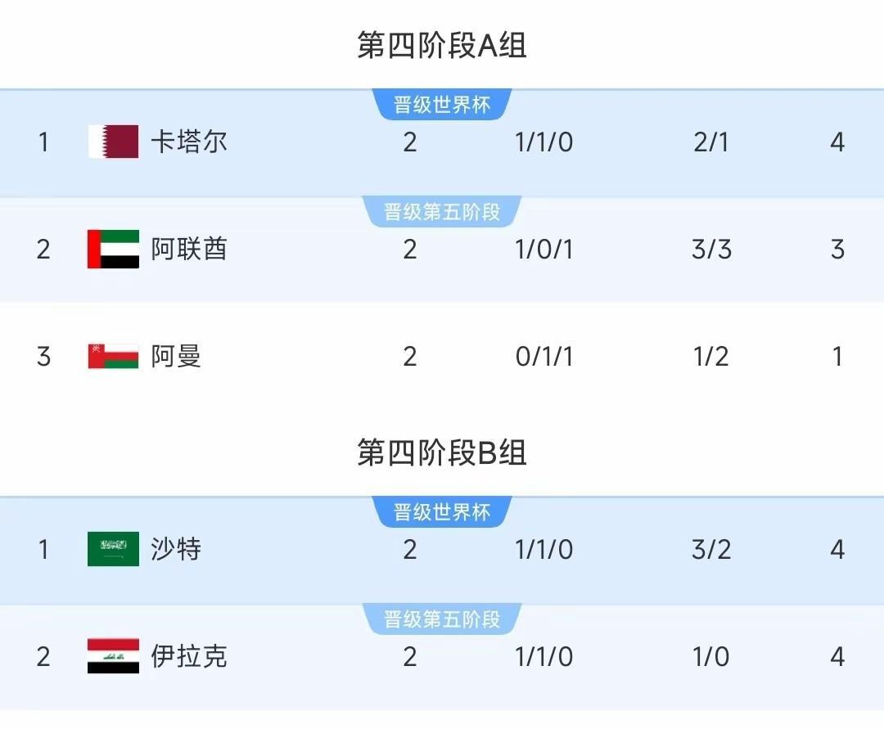884x729 pixels.
Task: Click Oman's 1/2 goals score
Action: click(710, 357)
